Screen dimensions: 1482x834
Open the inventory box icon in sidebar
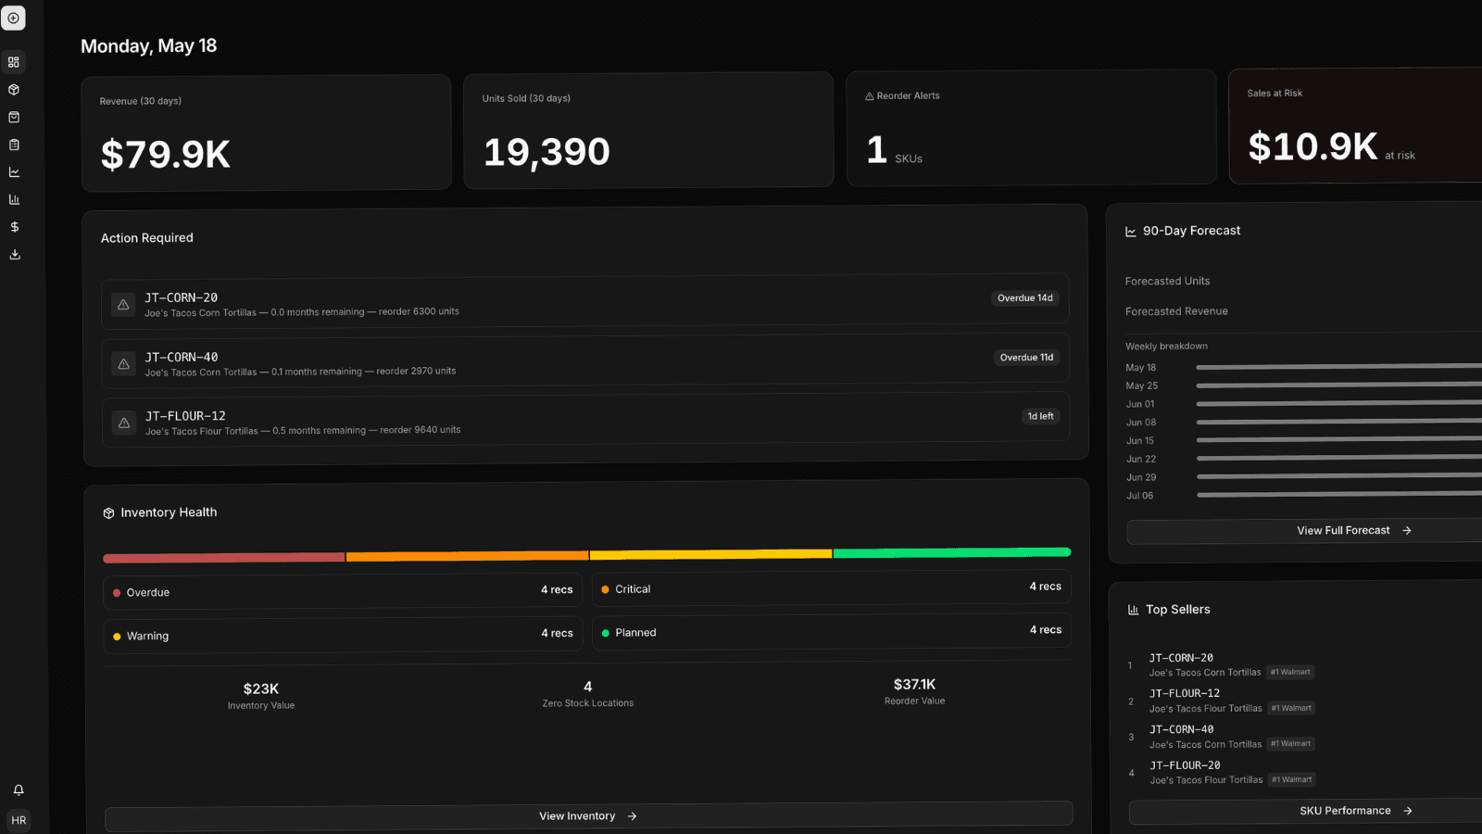point(14,90)
